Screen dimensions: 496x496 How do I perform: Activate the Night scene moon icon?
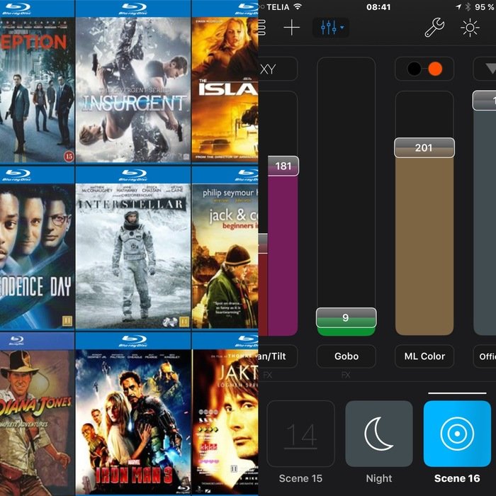(379, 434)
